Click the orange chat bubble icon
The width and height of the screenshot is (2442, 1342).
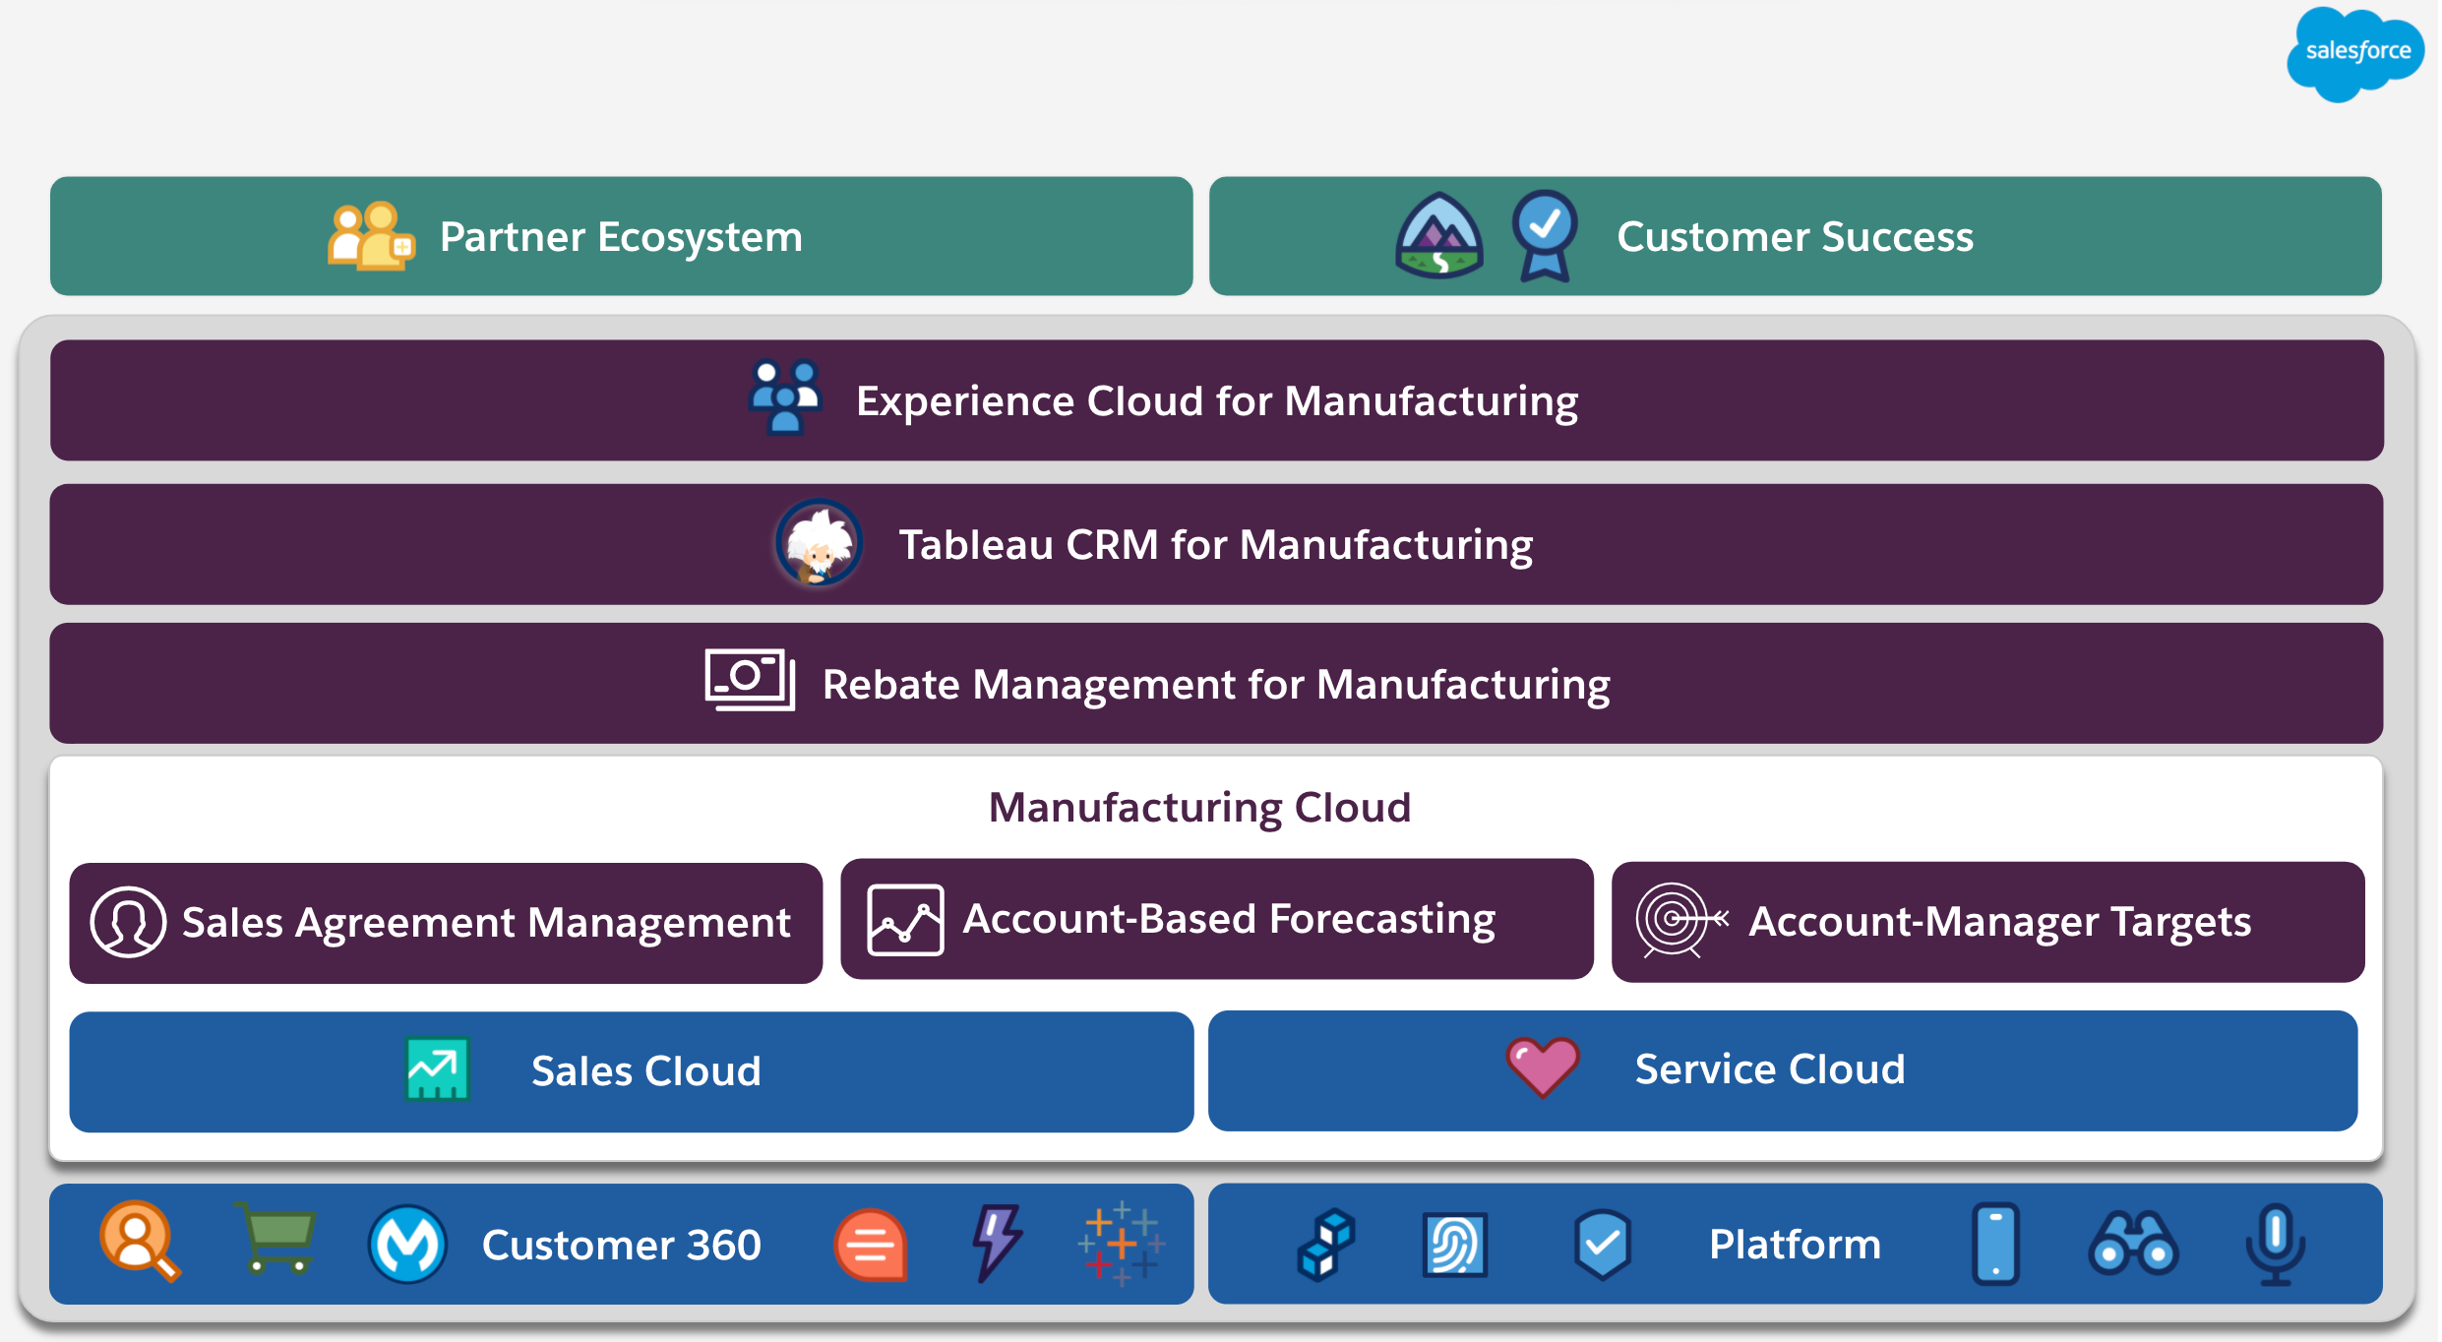click(871, 1246)
